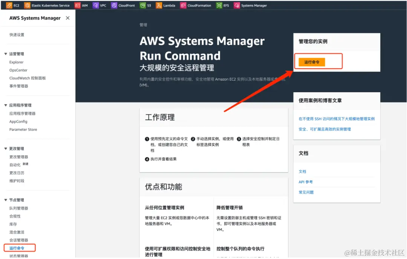Open 合规性 in the sidebar
The image size is (407, 259).
(15, 216)
